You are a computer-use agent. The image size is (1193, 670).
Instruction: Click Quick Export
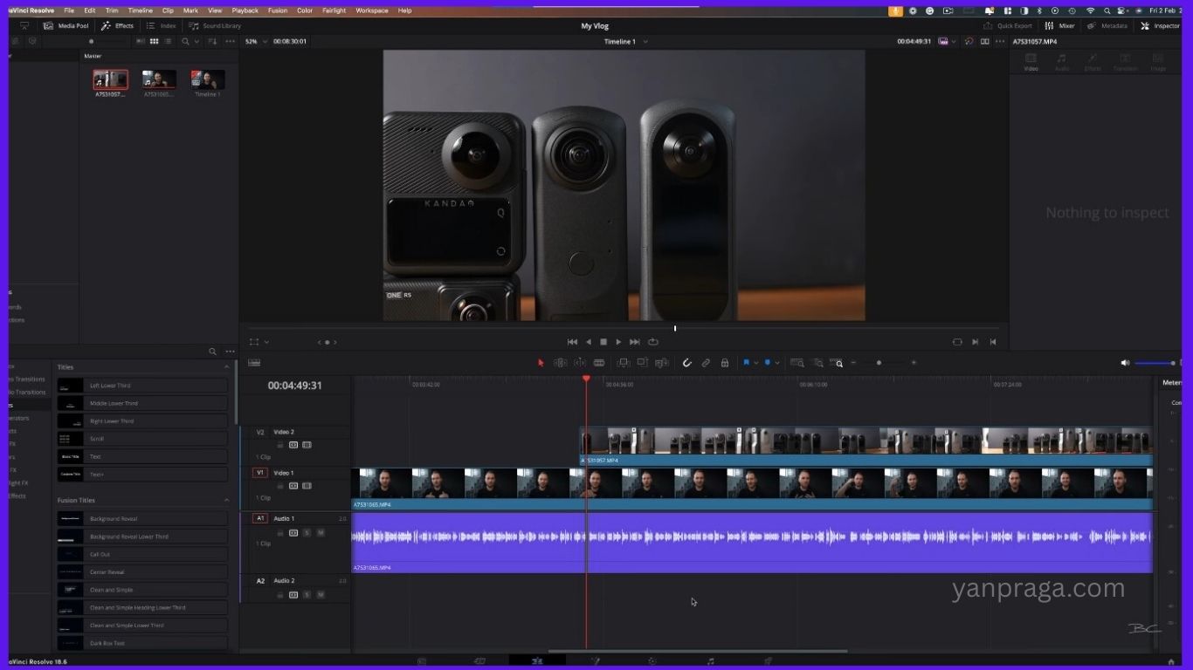point(1008,26)
